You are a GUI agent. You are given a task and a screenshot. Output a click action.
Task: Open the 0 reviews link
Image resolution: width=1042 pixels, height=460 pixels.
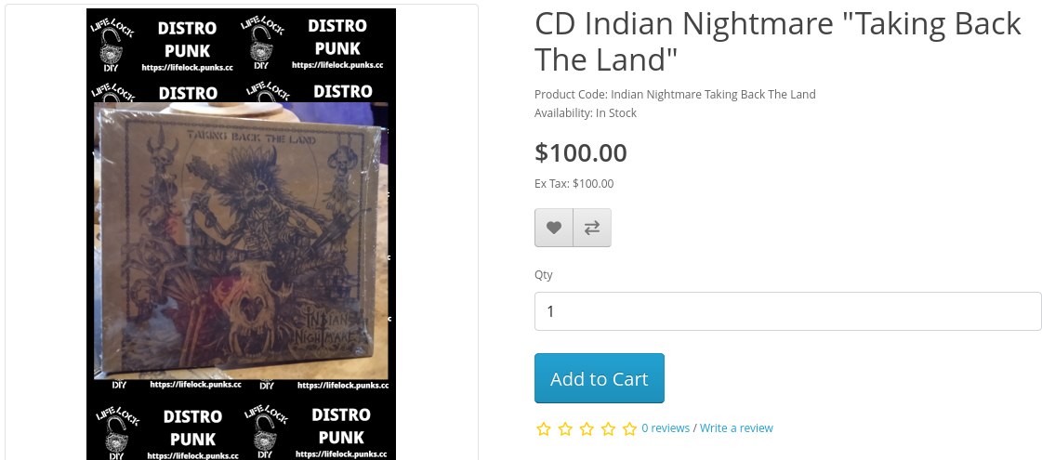click(x=666, y=428)
